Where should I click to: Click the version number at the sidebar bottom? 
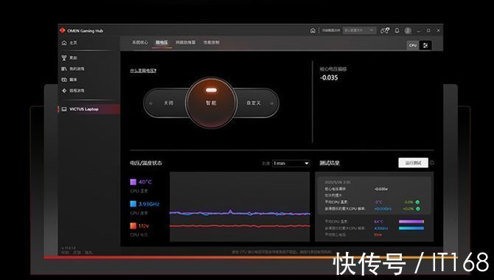pos(69,248)
